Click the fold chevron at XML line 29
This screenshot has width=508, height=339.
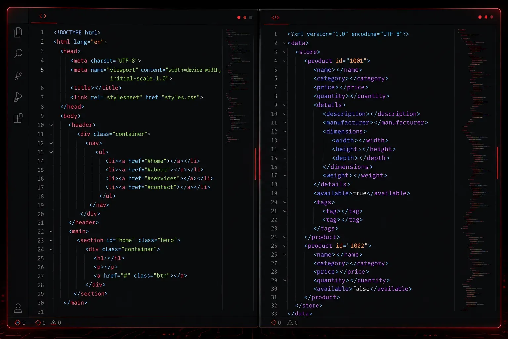(285, 280)
